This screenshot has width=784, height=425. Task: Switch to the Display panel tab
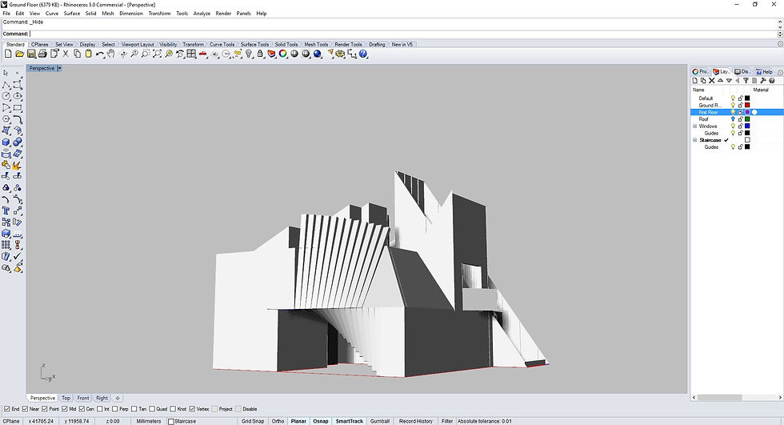[742, 71]
